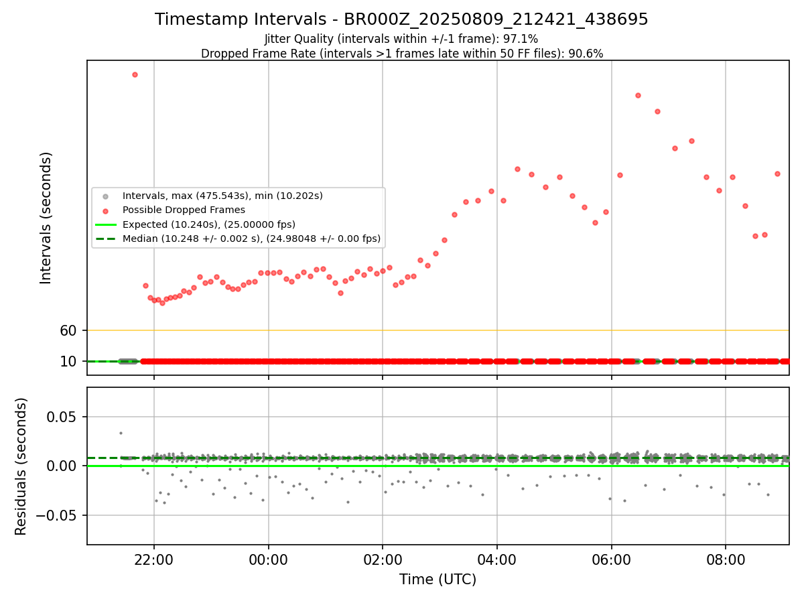
Task: Click the isolated grey residual point above 0.03 near the start
Action: click(x=121, y=433)
